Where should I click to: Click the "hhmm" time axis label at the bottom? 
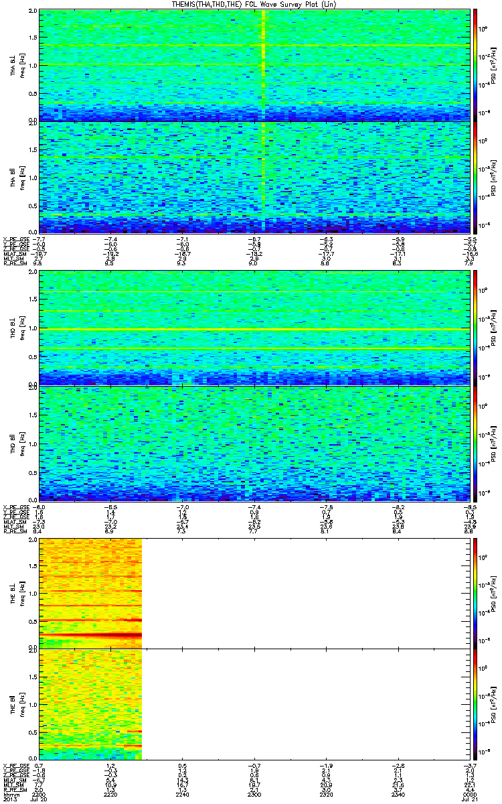(x=10, y=794)
